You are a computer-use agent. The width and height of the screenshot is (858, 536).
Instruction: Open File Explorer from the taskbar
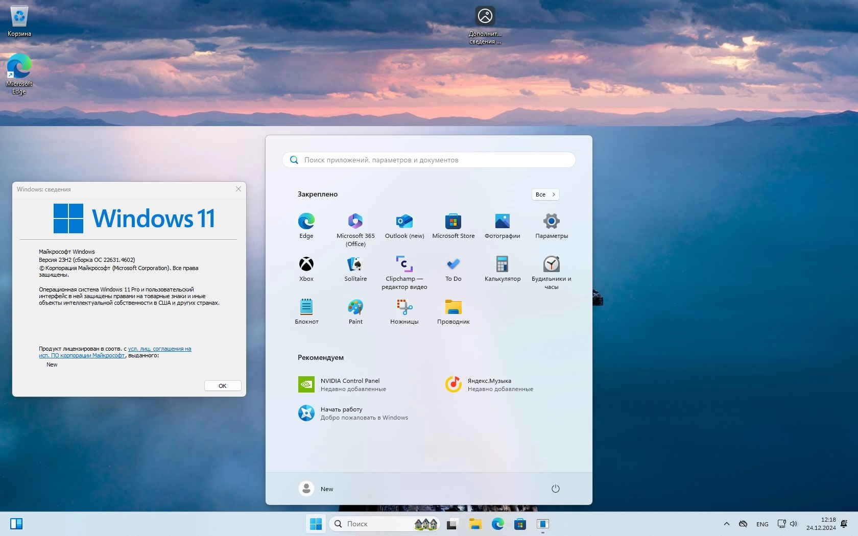[475, 524]
